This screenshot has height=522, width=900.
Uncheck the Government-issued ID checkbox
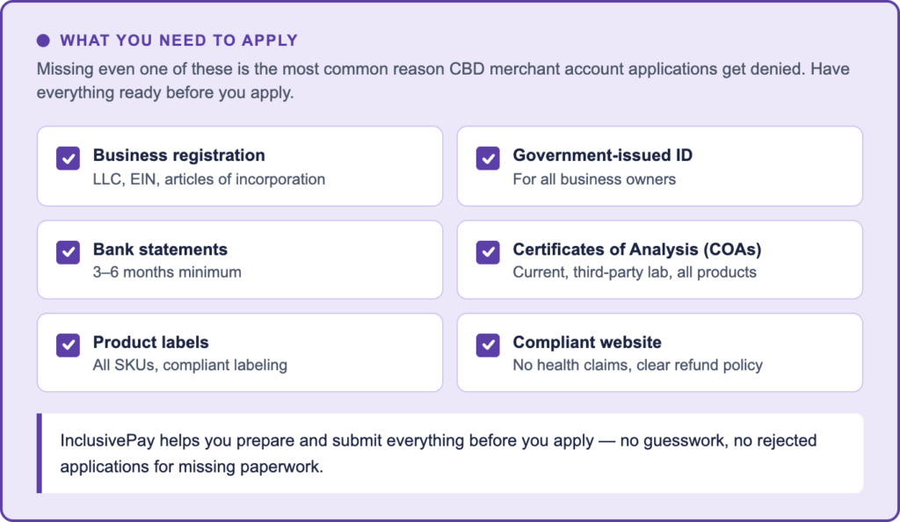click(x=488, y=158)
